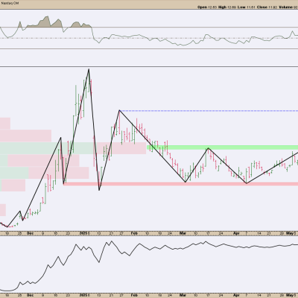The width and height of the screenshot is (298, 298).
Task: Click the Feb label on upper date axis
Action: click(134, 233)
